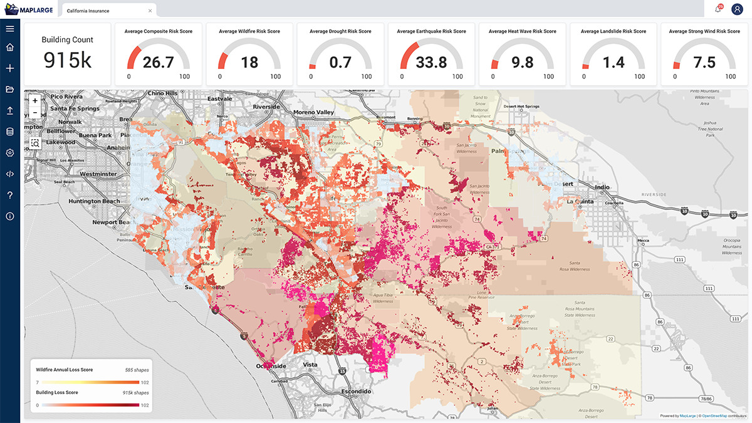Select the box zoom magnifier tool on map

click(x=34, y=143)
